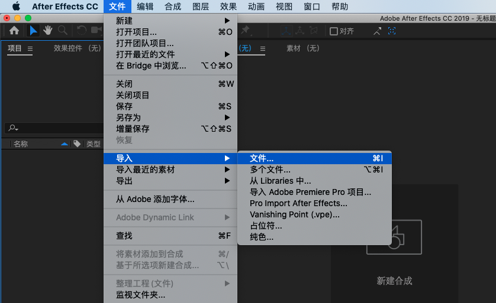
Task: Choose 监视文件夹... menu item
Action: pyautogui.click(x=170, y=295)
